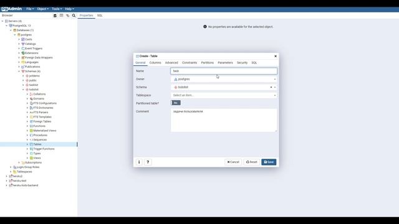The height and width of the screenshot is (224, 399).
Task: Click the Foreign Data Wrappers node icon
Action: pos(23,58)
